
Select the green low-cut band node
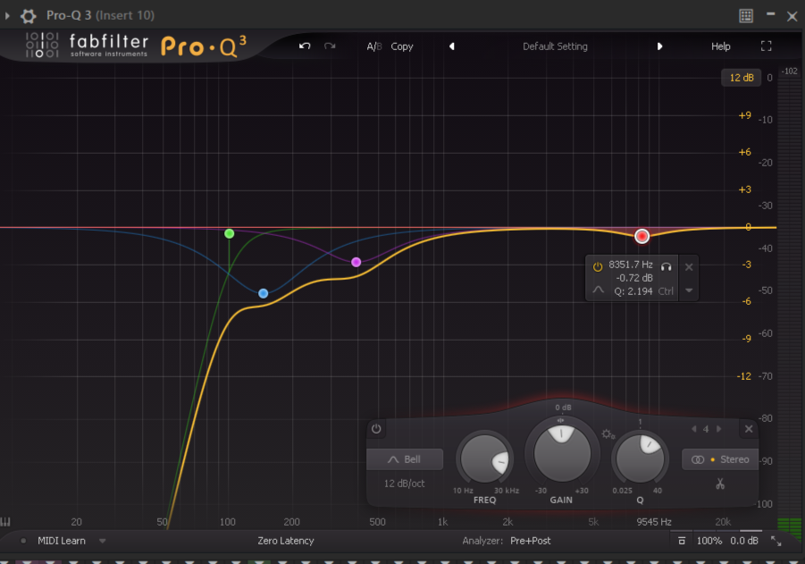(x=230, y=233)
